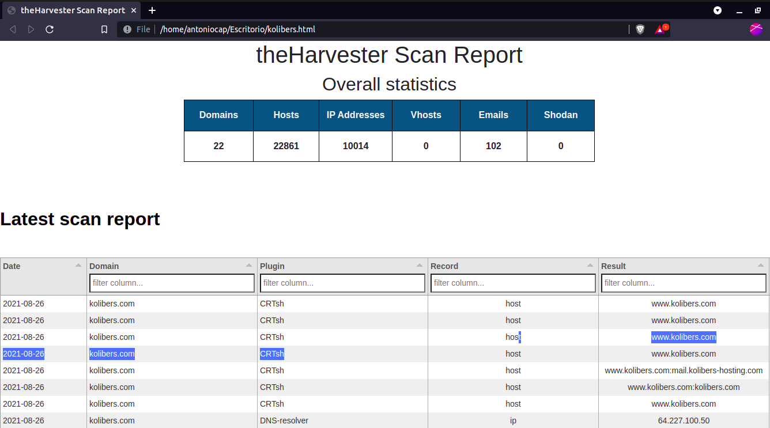Click the bookmark icon in toolbar

[104, 29]
